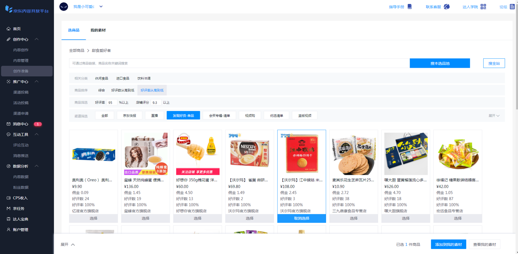Click the 添加到我的素材 button
The height and width of the screenshot is (254, 518).
pyautogui.click(x=448, y=244)
